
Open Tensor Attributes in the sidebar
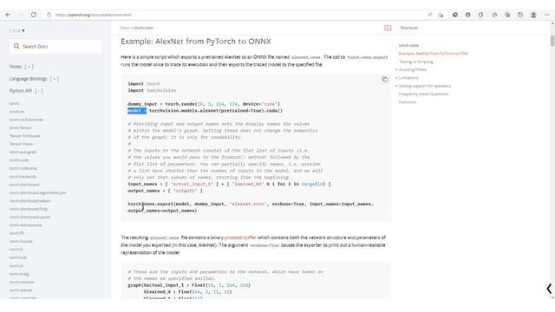(x=25, y=136)
